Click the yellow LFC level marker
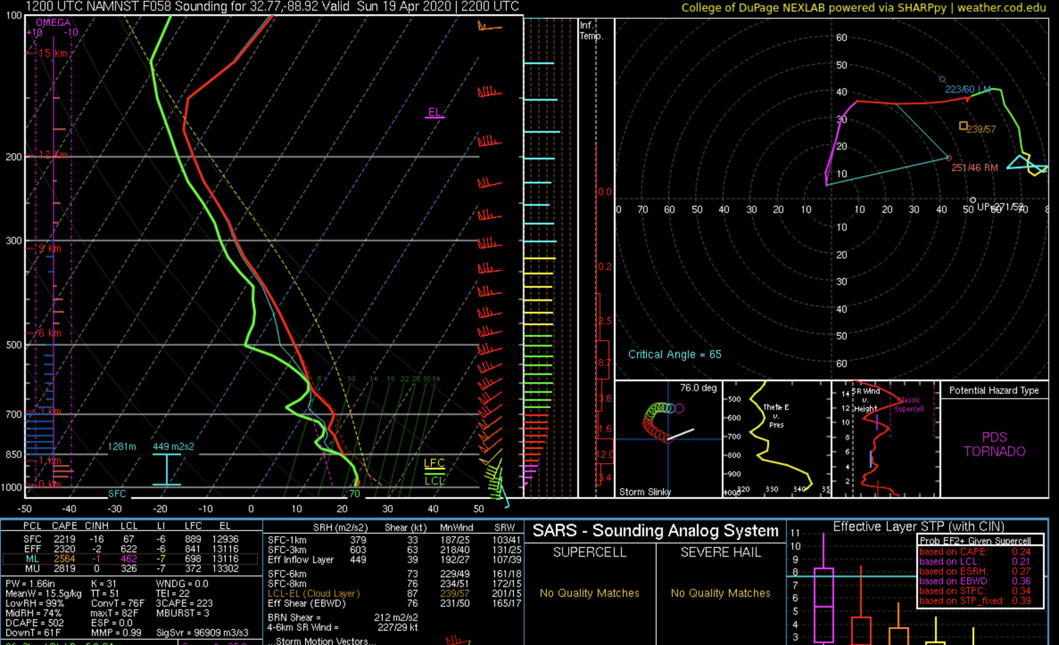Screen dimensions: 1059x645 tap(434, 464)
